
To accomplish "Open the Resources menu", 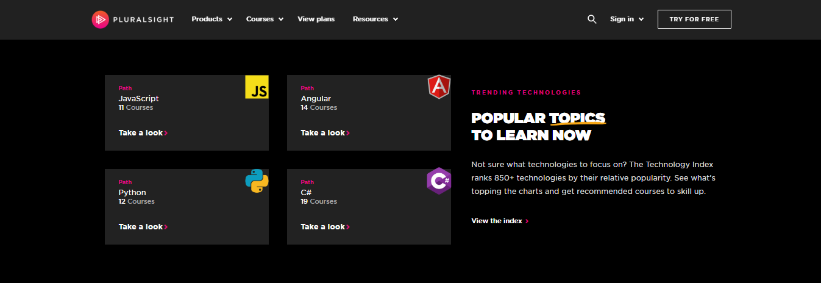I will coord(371,19).
